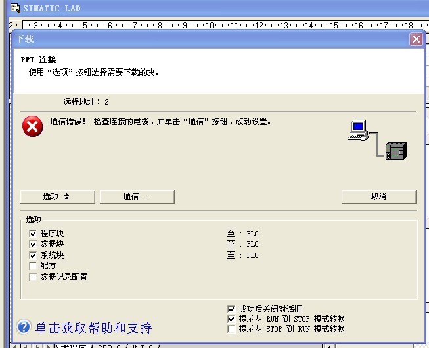This screenshot has width=429, height=348.
Task: Click the blue help question mark icon
Action: 24,327
